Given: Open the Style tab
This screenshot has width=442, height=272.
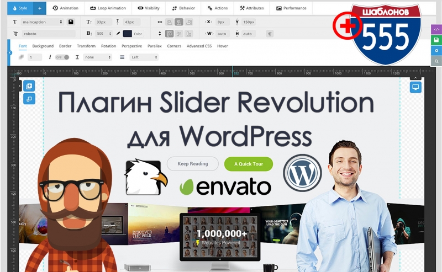Looking at the screenshot, I should pyautogui.click(x=20, y=8).
